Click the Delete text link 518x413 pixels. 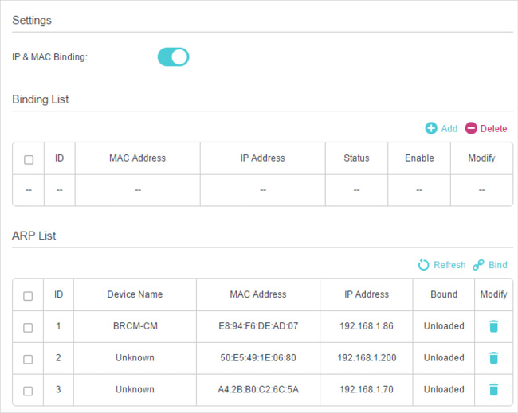click(493, 128)
